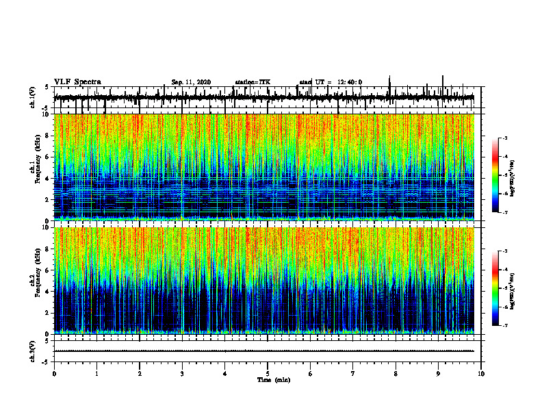Click the "Time (min)" axis title
This screenshot has height=419, width=542.
tap(274, 380)
